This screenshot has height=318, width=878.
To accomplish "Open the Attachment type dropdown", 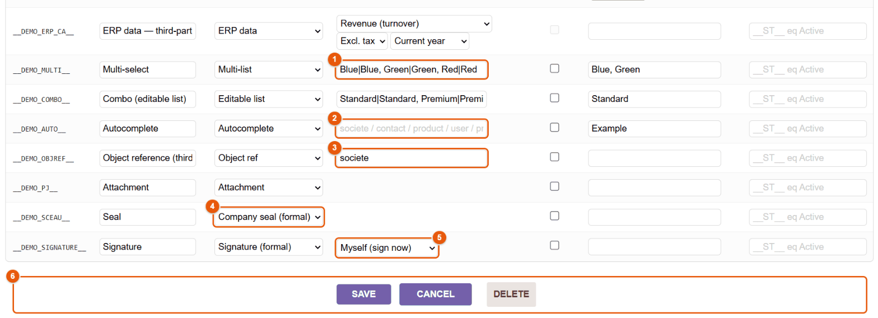I will click(269, 187).
